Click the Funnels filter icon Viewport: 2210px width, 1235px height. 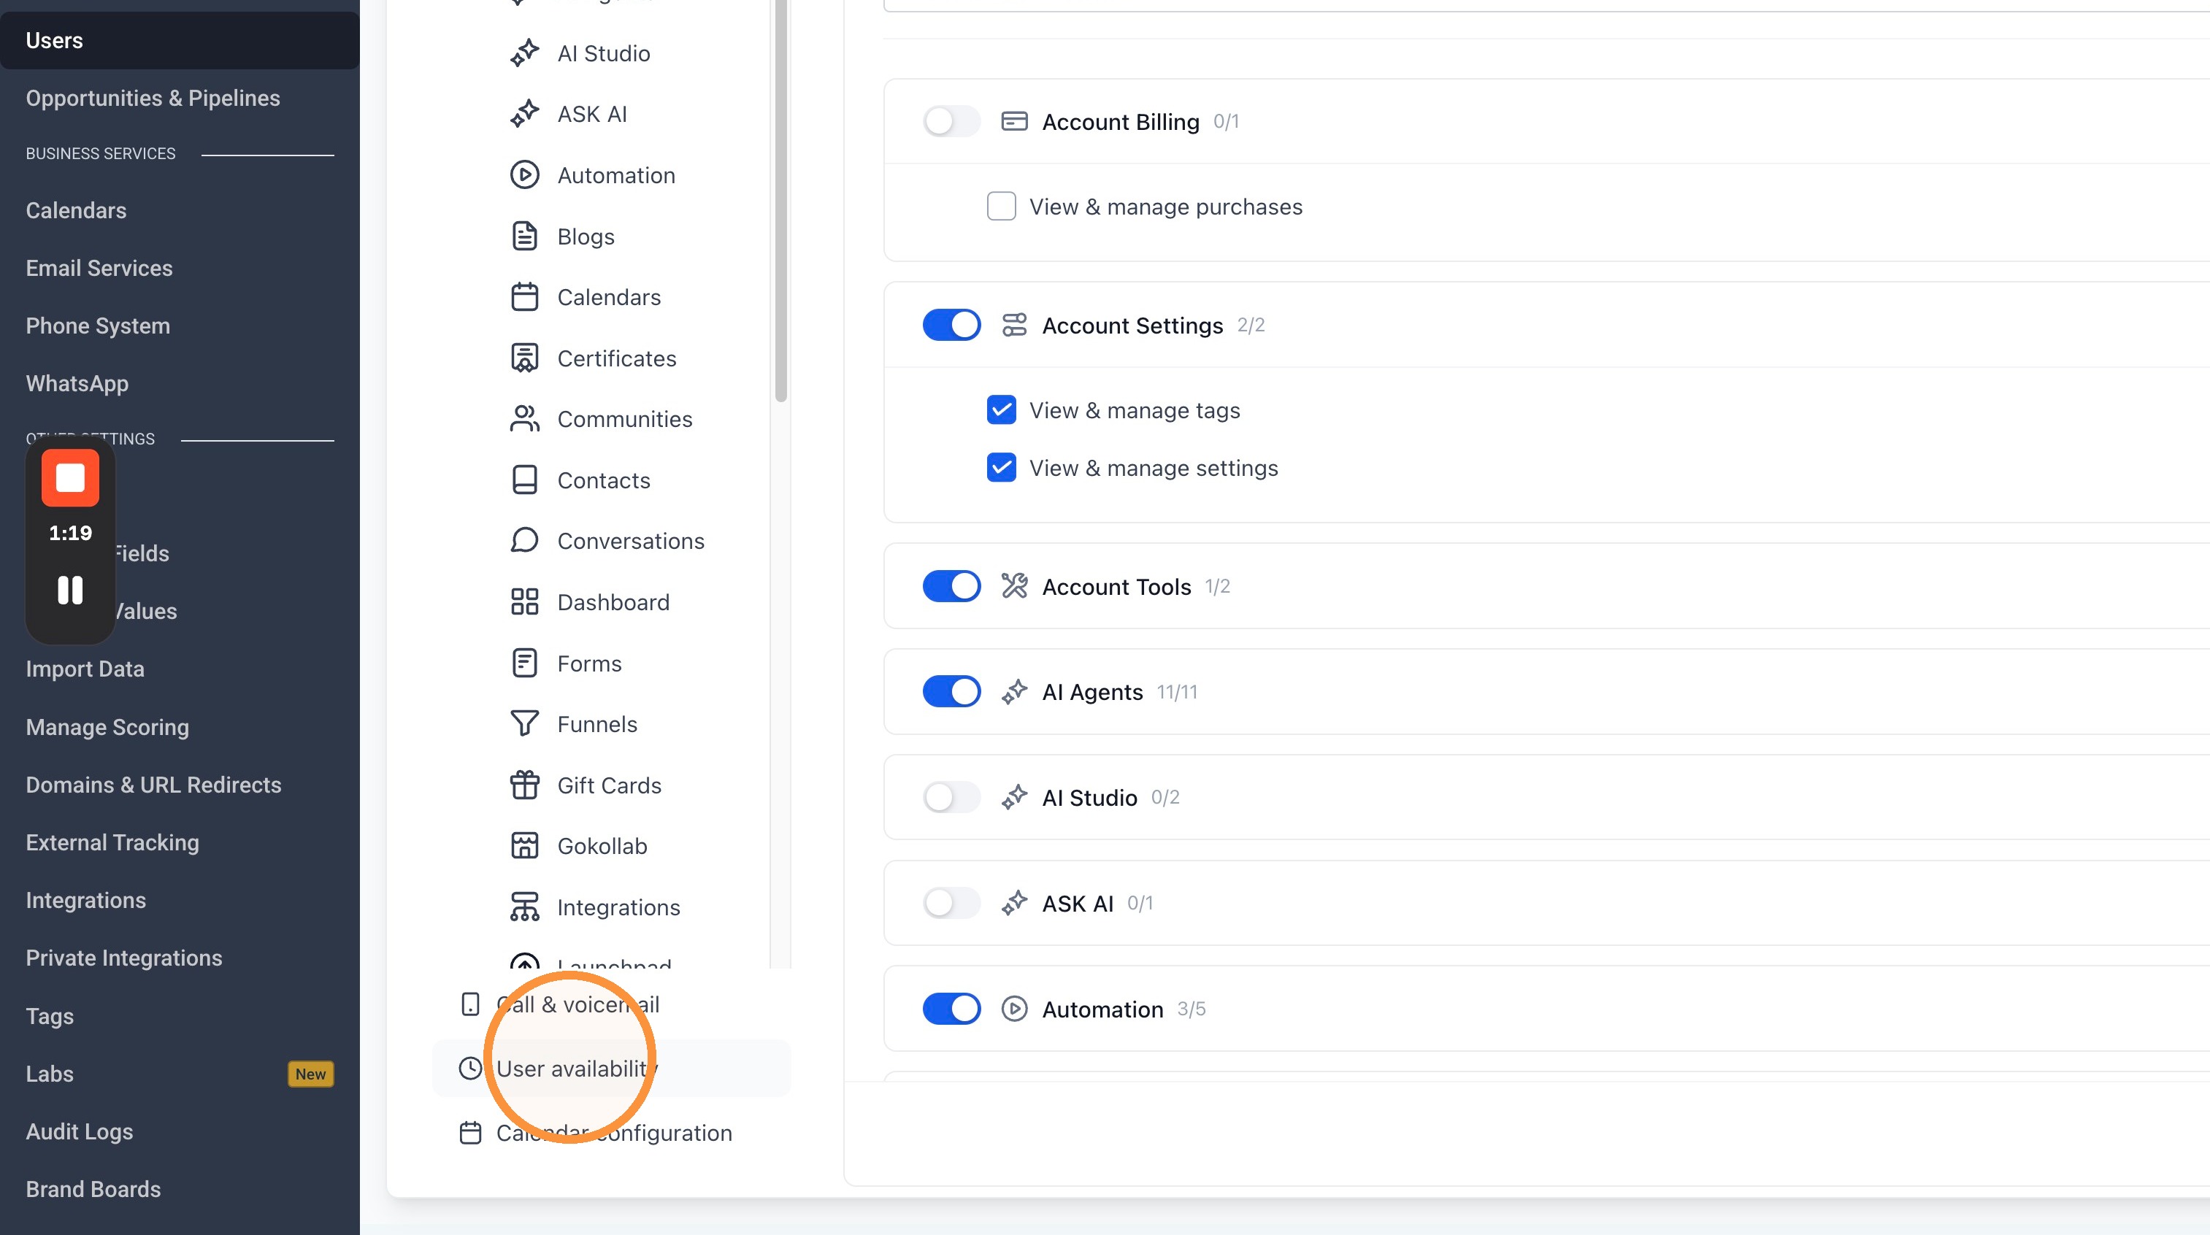click(x=524, y=724)
